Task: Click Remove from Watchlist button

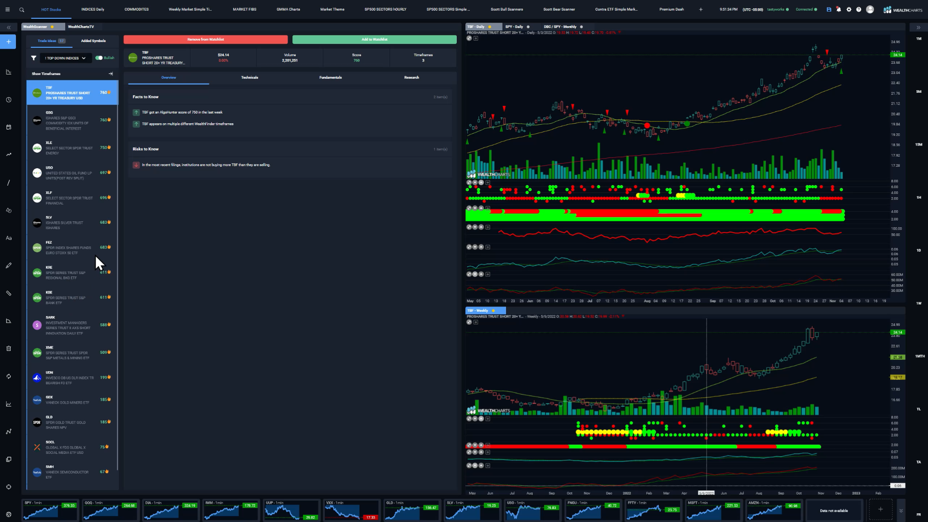Action: (205, 39)
